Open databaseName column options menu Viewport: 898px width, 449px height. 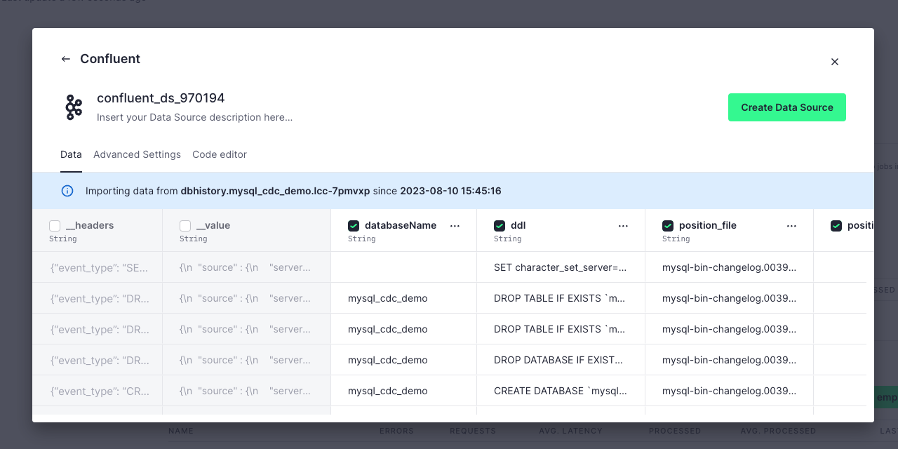tap(455, 226)
